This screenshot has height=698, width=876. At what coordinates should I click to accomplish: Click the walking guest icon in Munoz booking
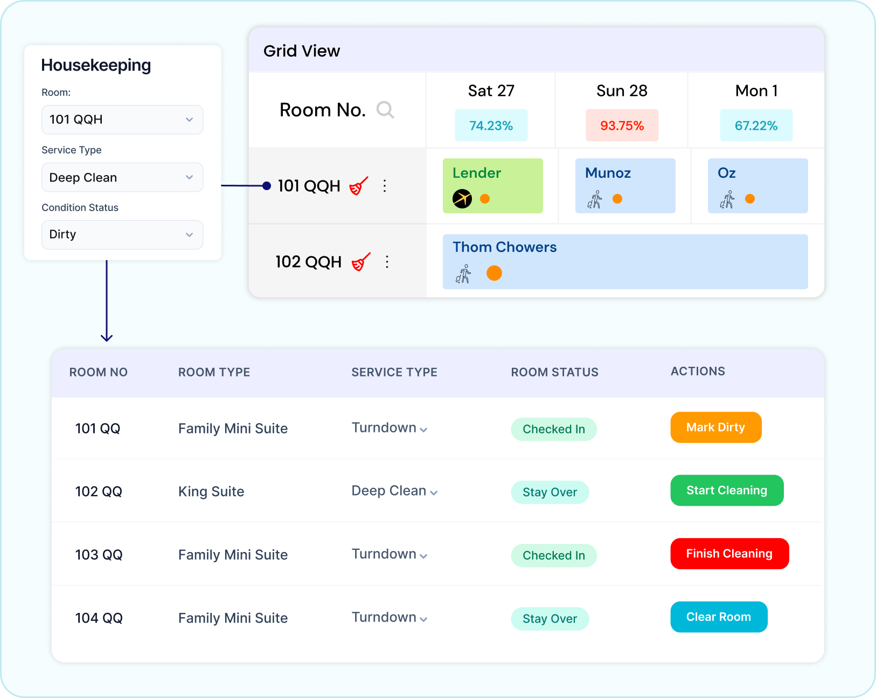[x=595, y=200]
